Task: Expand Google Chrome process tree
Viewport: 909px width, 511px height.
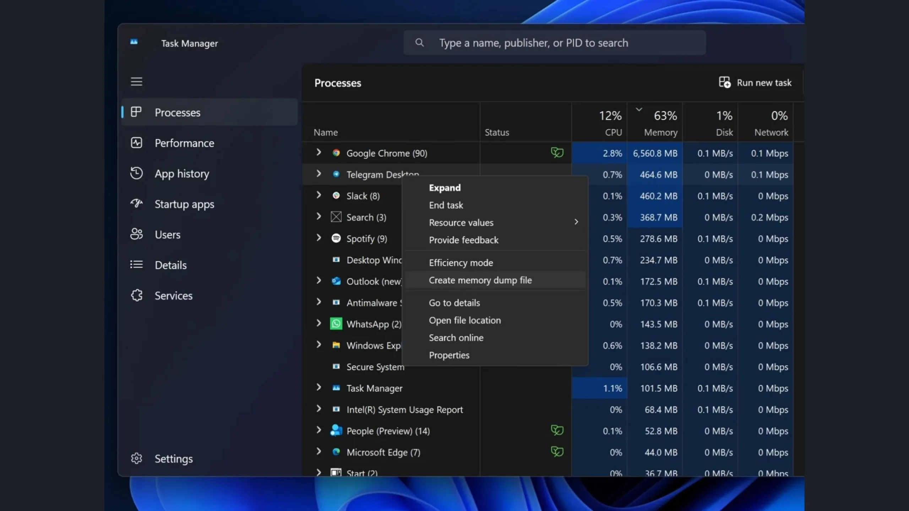Action: tap(319, 152)
